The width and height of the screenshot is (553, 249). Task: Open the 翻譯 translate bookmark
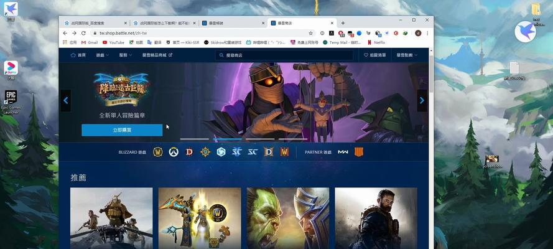pos(154,42)
